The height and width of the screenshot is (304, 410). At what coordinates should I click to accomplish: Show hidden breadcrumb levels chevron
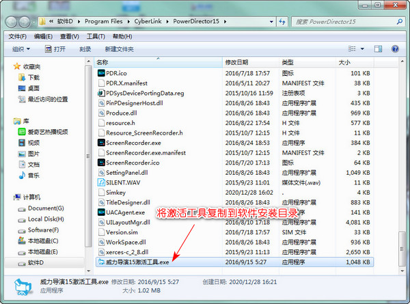pos(51,21)
